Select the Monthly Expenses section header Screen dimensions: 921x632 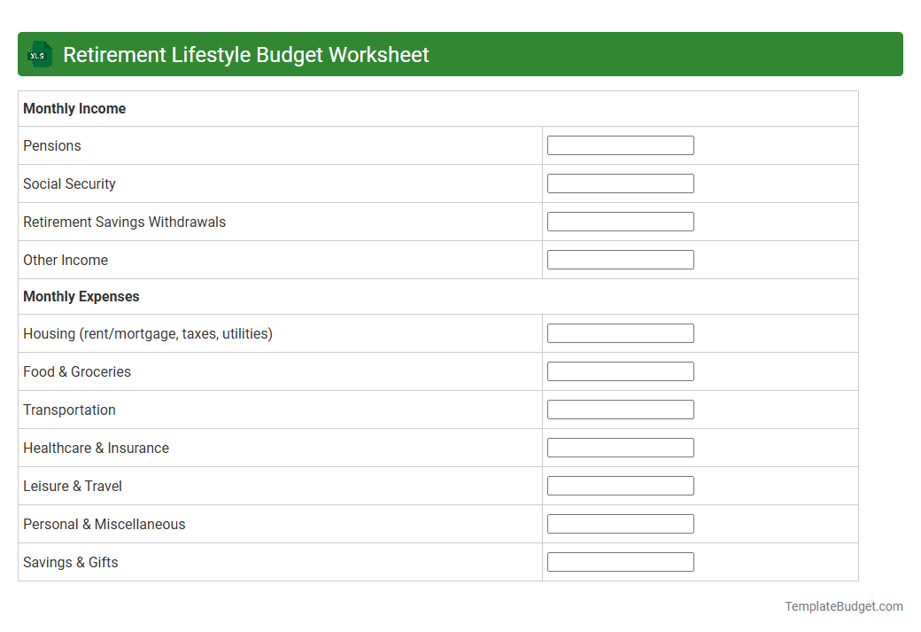click(81, 296)
